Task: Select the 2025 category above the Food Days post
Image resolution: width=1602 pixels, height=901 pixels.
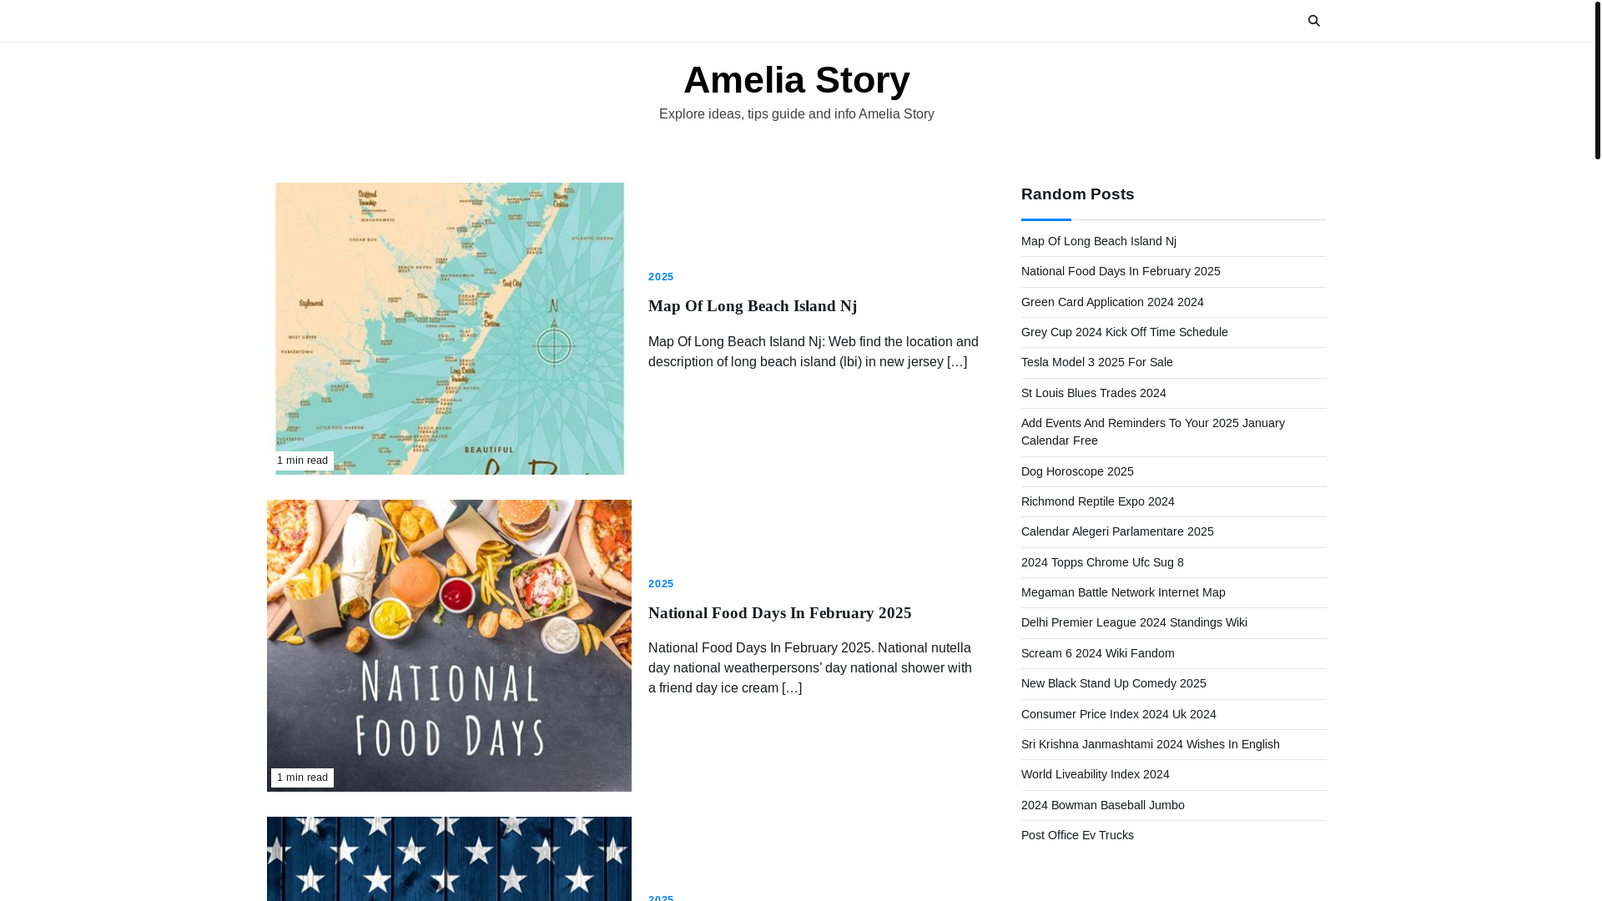Action: point(661,584)
